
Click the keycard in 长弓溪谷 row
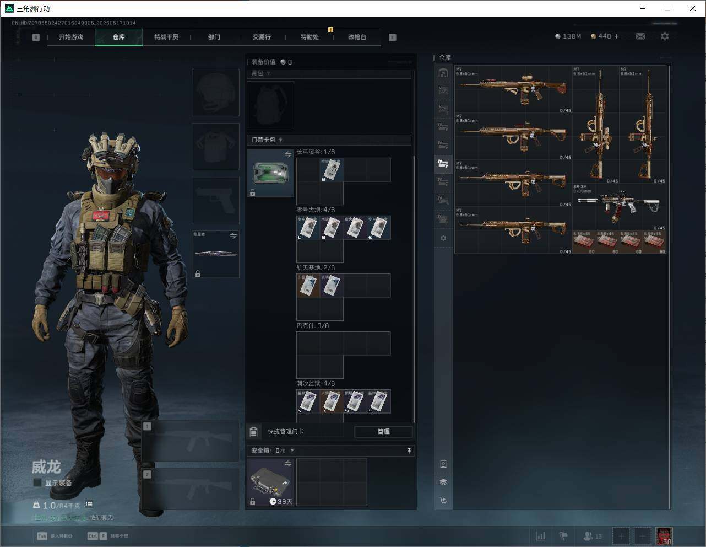pos(332,170)
